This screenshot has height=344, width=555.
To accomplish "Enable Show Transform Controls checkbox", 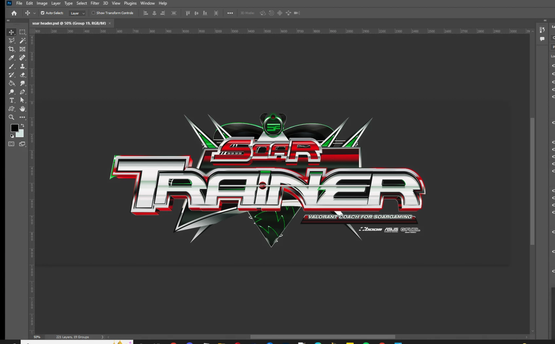I will [93, 13].
